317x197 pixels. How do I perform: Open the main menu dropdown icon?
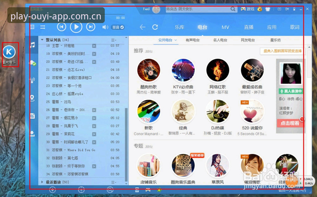280,9
